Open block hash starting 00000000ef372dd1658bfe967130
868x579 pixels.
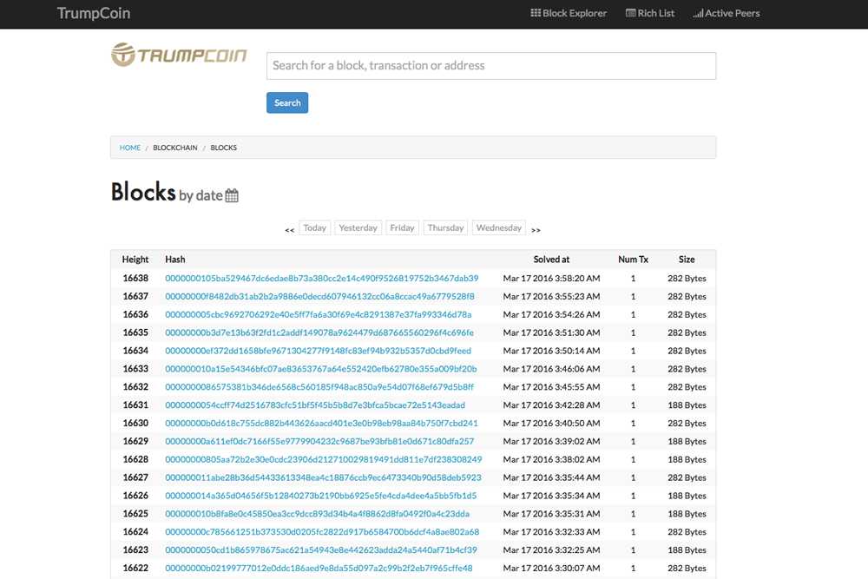pos(319,351)
